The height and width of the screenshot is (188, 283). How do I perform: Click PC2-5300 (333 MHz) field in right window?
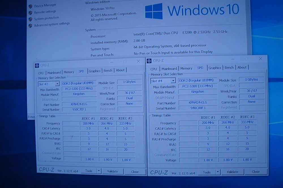(198, 86)
